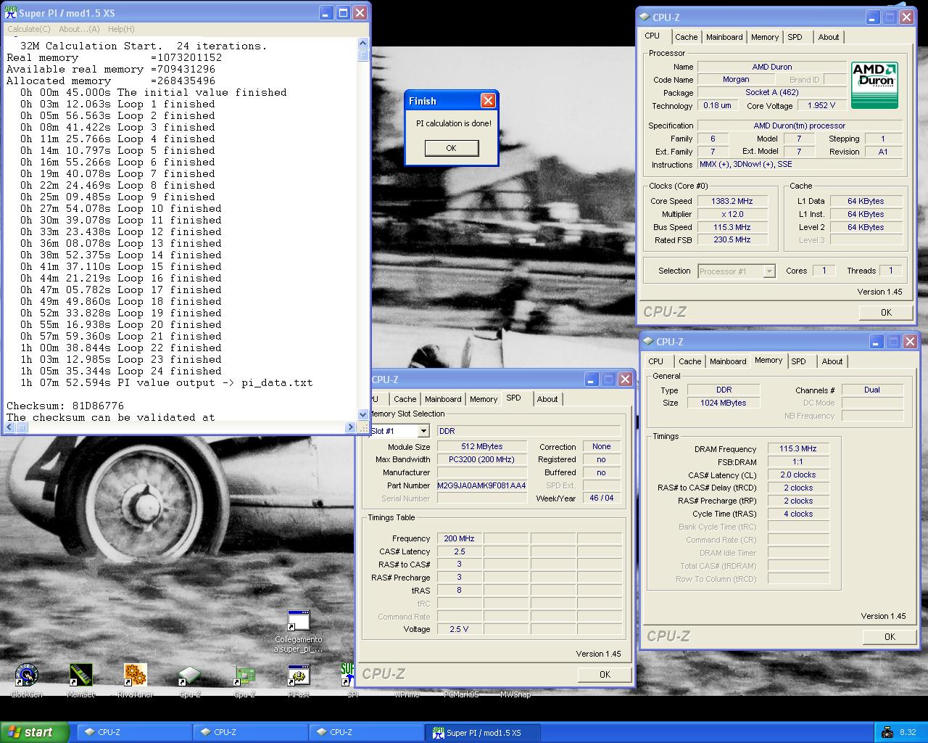Select the CPU tab in the CPU-Z Timings window

coord(656,361)
